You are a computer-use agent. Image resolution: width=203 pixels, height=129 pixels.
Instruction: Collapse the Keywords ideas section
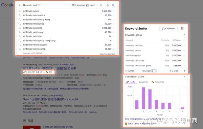[x=184, y=35]
